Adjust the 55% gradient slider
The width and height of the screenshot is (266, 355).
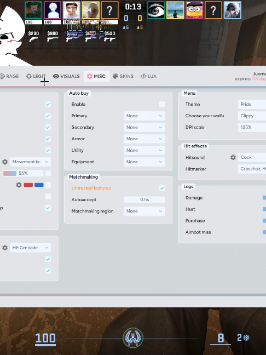pyautogui.click(x=23, y=174)
